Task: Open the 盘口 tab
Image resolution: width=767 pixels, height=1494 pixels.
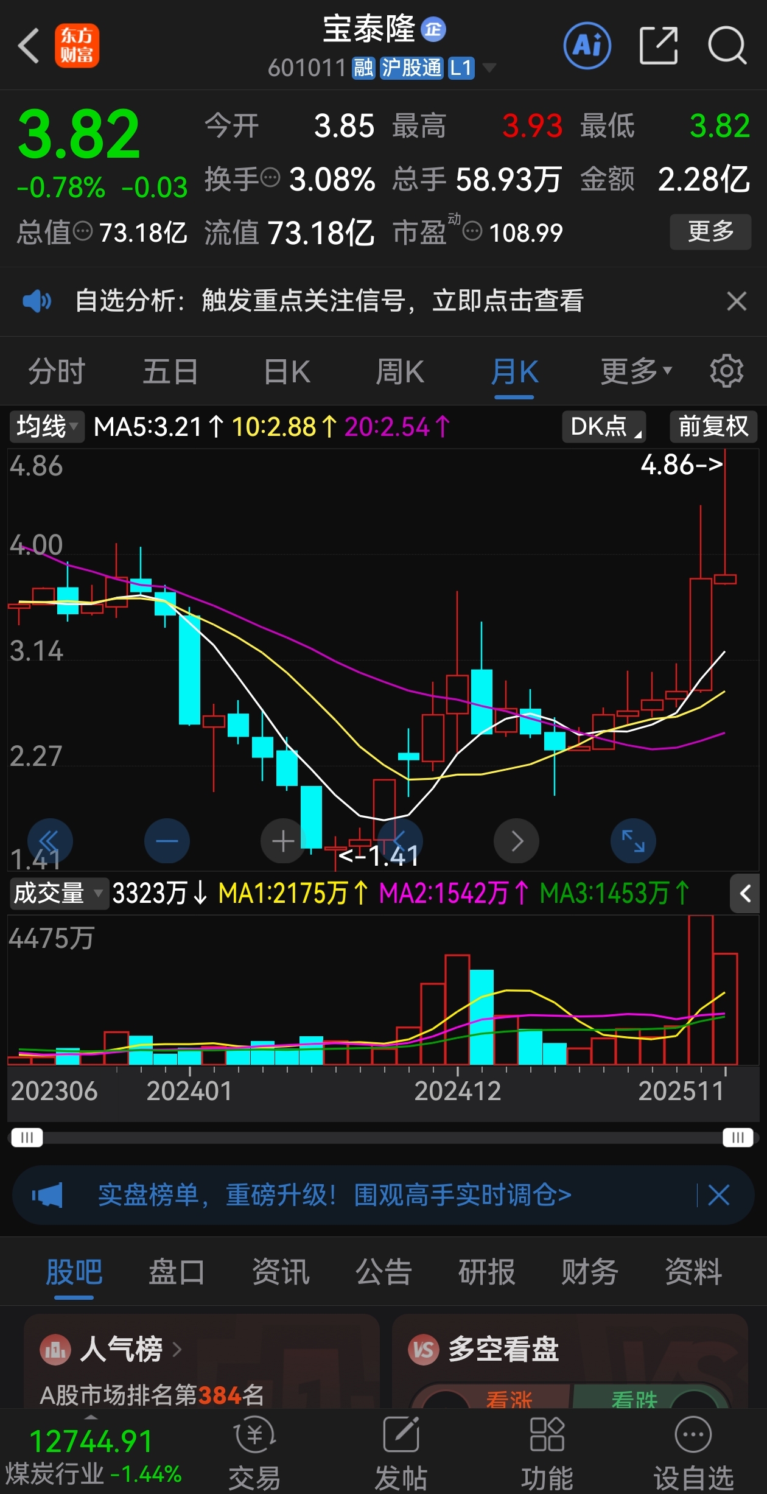Action: click(177, 1271)
